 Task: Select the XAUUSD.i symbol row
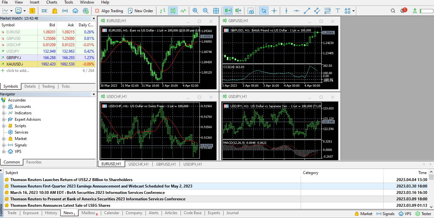[48, 64]
